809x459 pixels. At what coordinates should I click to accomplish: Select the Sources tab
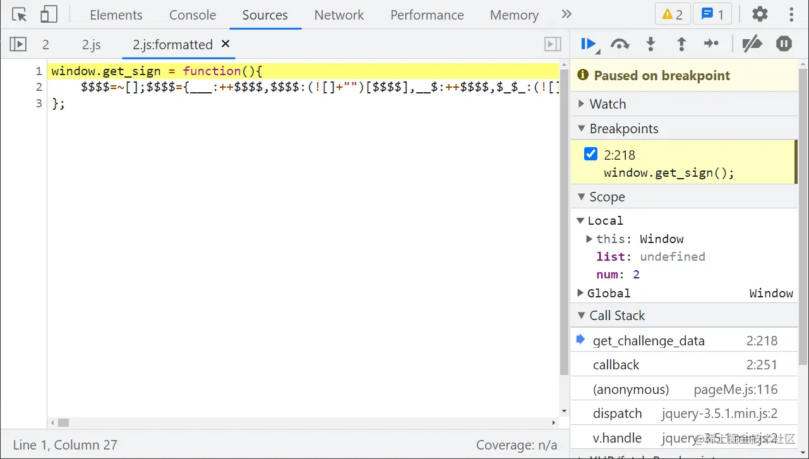[x=265, y=15]
